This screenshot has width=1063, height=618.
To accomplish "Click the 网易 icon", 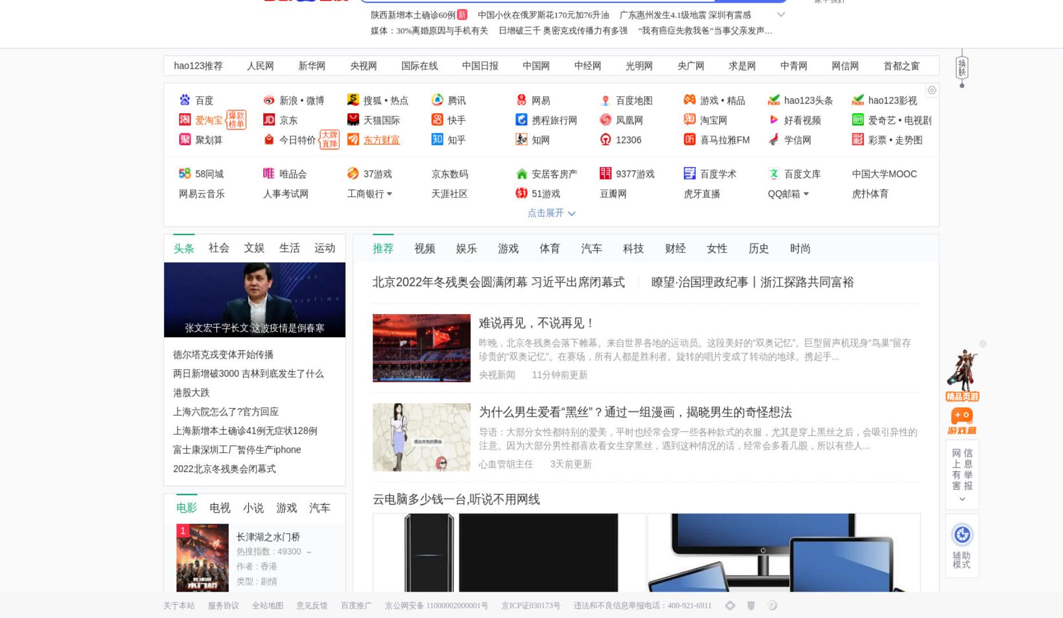I will [x=521, y=100].
